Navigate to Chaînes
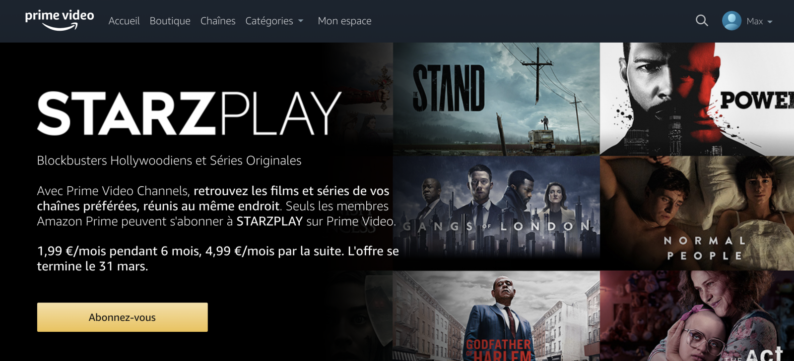794x361 pixels. (218, 21)
